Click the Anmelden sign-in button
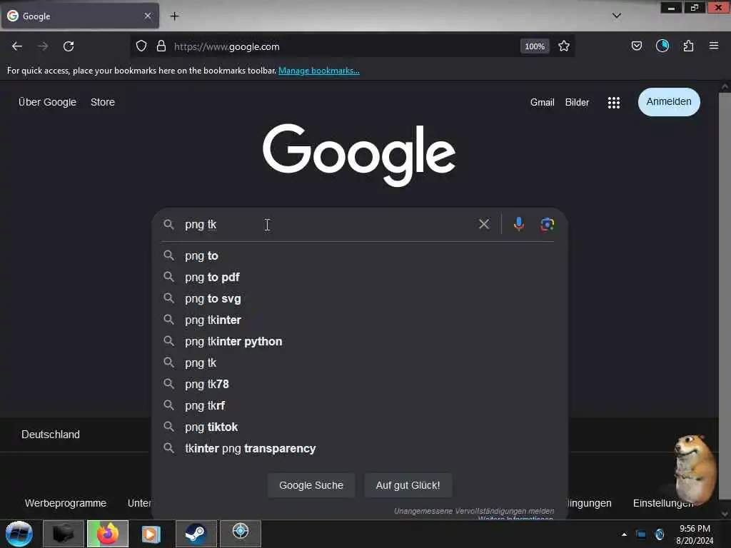 [669, 102]
